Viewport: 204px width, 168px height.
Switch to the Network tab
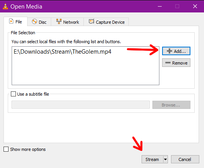67,22
